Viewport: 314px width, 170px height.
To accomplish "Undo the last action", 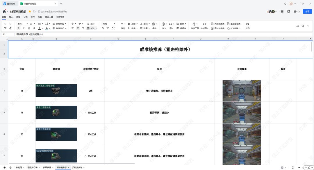I will pyautogui.click(x=5, y=24).
